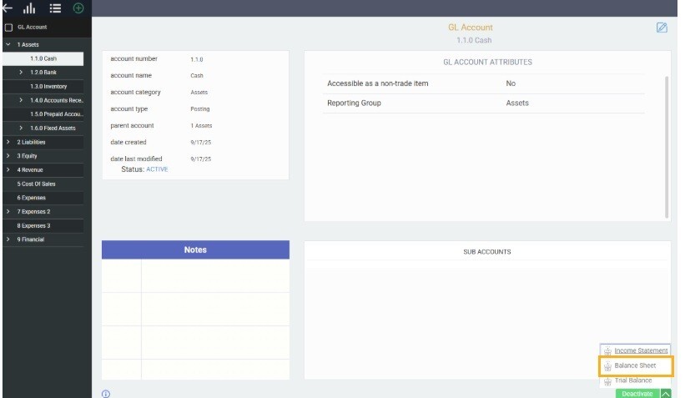Select 1.3.0 Inventory in the tree
Screen dimensions: 685x398
[48, 87]
